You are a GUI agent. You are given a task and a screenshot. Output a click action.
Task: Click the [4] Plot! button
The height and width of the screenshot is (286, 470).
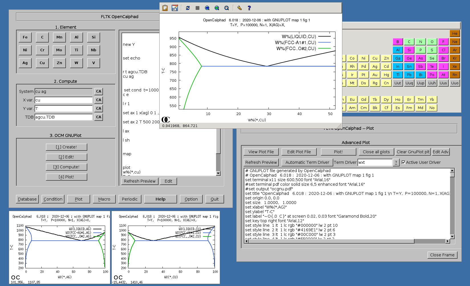(x=66, y=177)
